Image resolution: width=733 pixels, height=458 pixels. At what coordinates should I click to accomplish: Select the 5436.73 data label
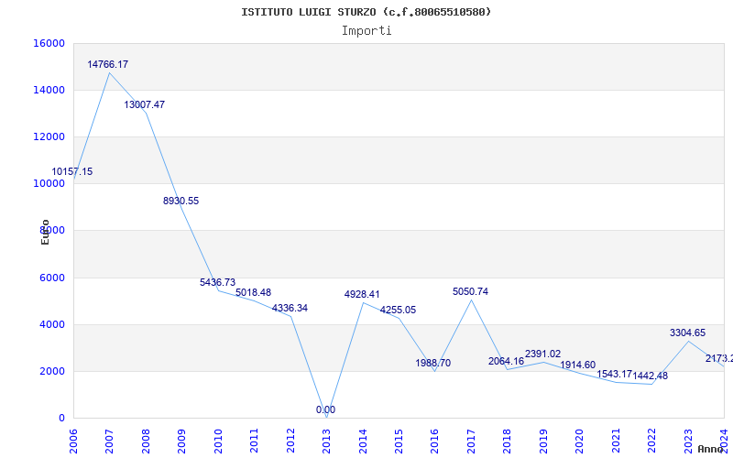click(x=217, y=282)
